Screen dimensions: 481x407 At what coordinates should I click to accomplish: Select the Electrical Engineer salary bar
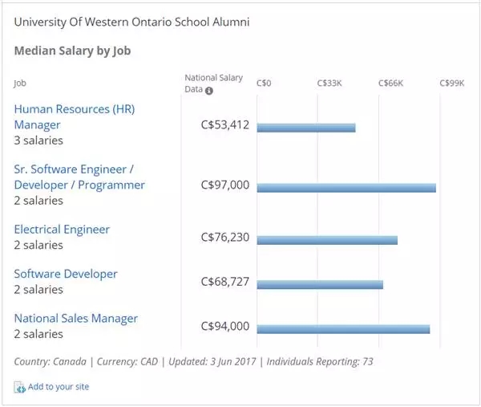327,240
